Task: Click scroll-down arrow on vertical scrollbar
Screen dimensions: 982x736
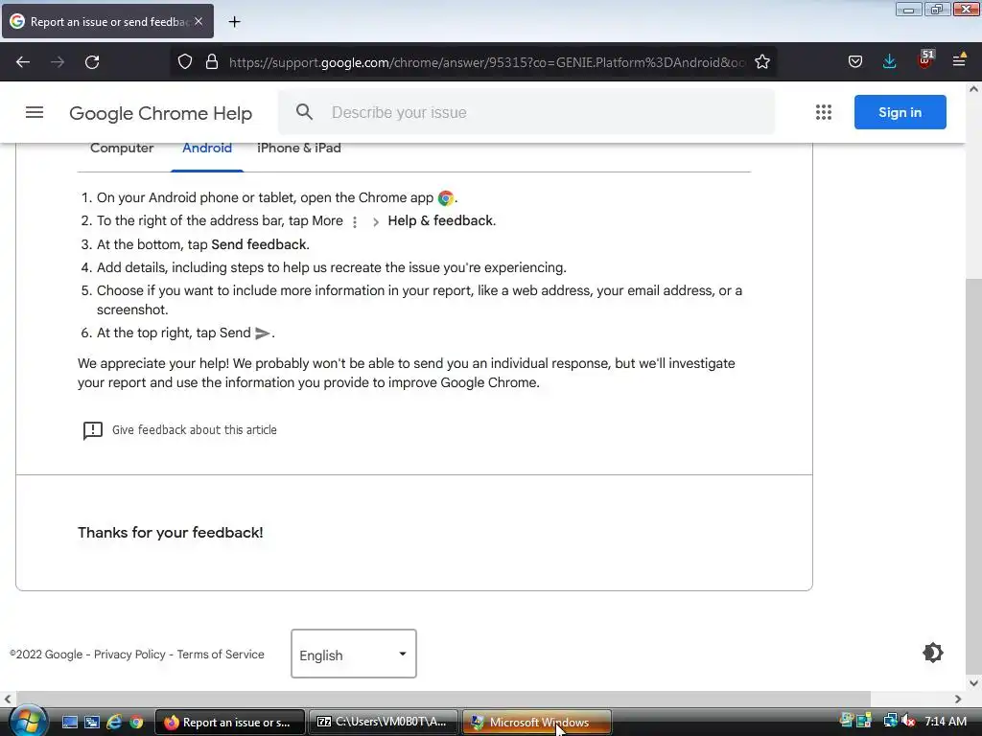Action: [974, 682]
